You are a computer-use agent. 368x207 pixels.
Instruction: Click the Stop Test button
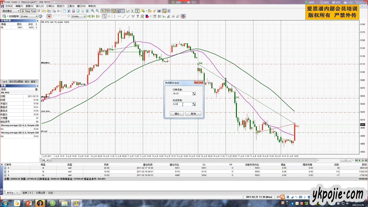click(x=28, y=11)
